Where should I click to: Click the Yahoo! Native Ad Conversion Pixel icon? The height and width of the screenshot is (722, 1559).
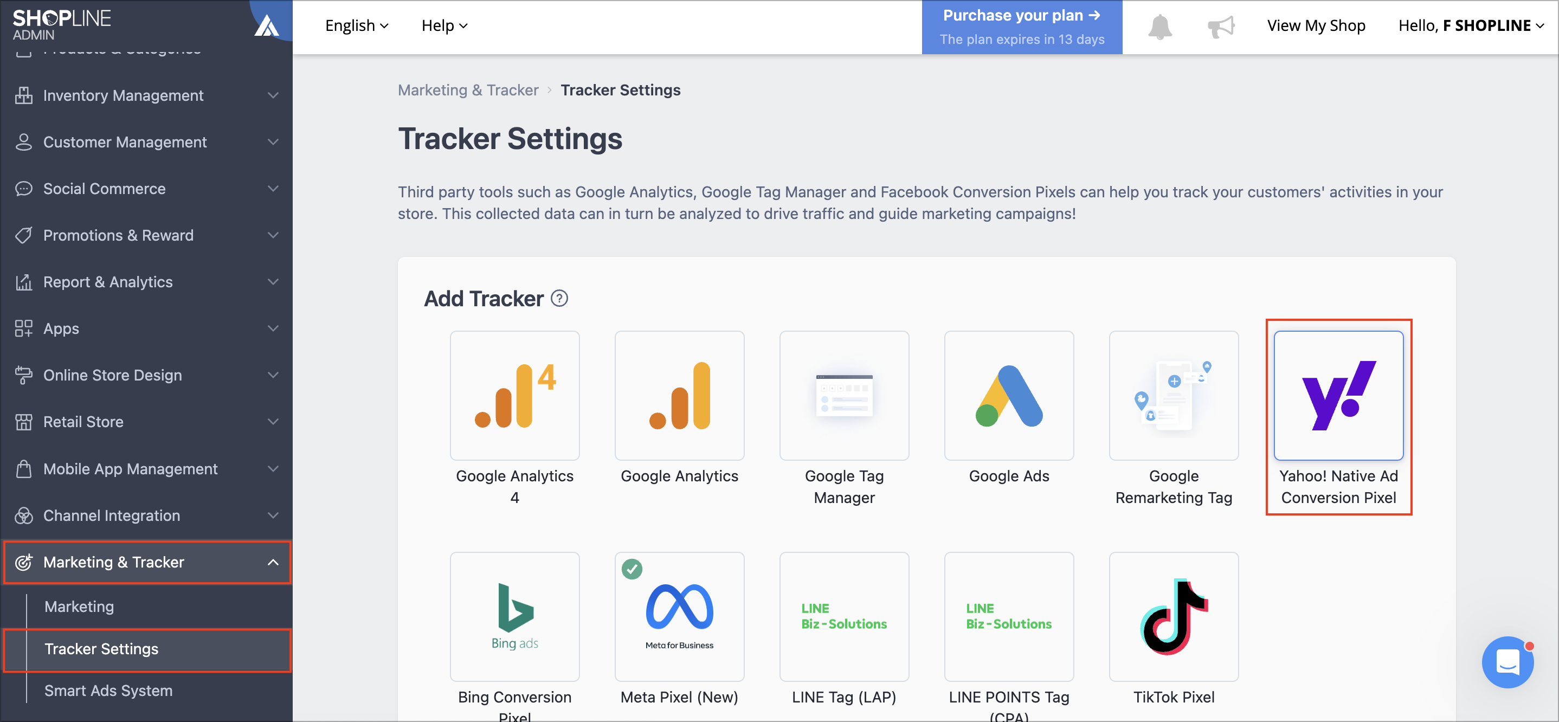(1338, 395)
